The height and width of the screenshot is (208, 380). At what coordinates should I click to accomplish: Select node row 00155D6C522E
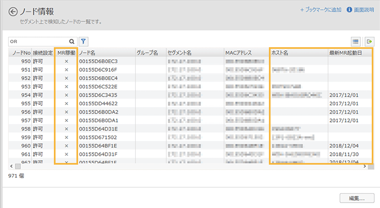pos(190,87)
